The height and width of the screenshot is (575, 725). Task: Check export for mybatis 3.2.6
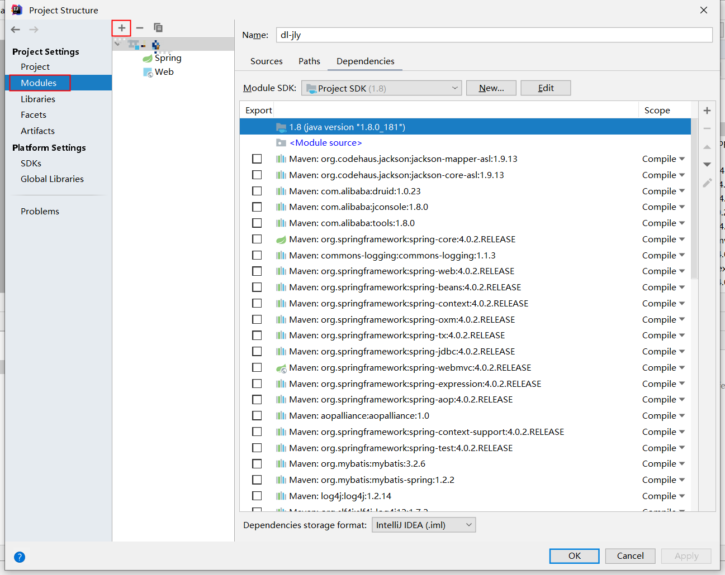(257, 464)
